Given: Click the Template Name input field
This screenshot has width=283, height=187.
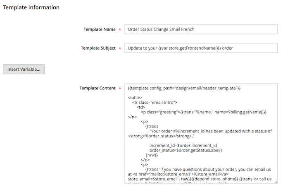Looking at the screenshot, I should pyautogui.click(x=201, y=29).
